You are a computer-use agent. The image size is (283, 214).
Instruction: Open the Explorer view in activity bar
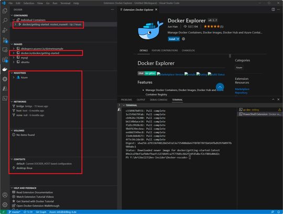tap(5, 10)
